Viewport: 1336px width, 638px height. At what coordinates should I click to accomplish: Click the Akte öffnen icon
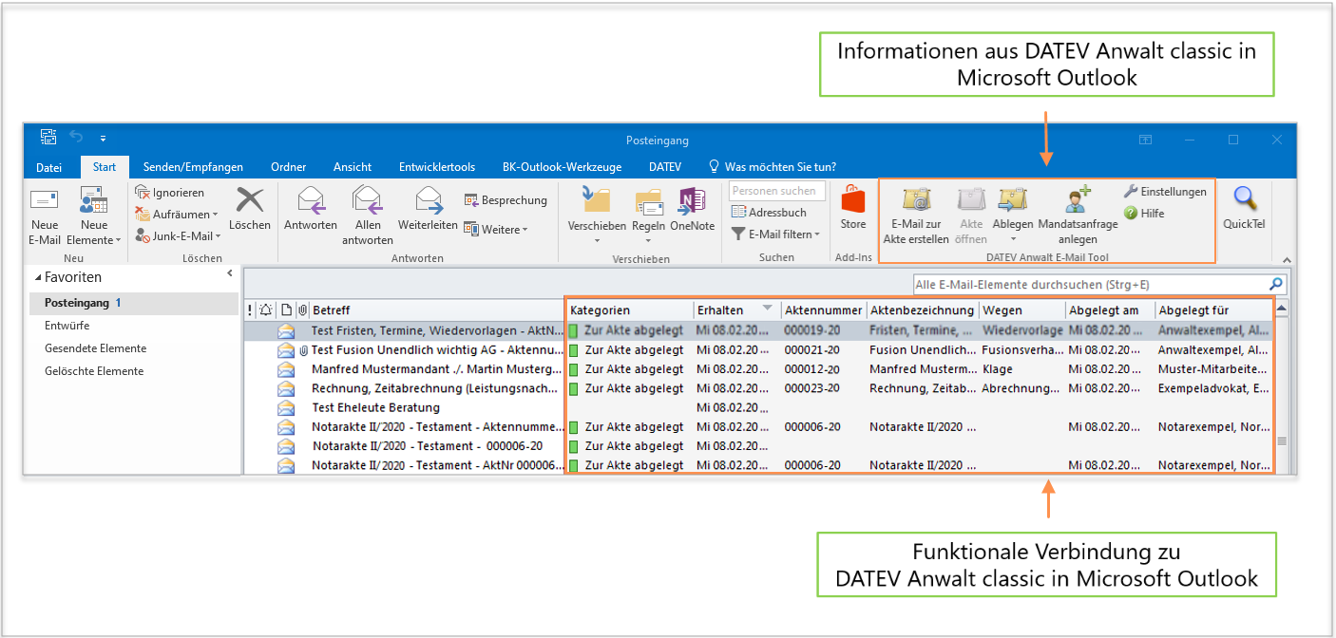pyautogui.click(x=971, y=200)
